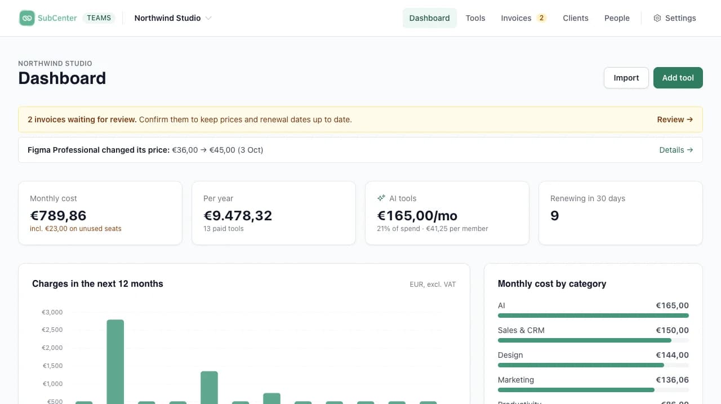Click the "EUR, excl. VAT" chart label

pyautogui.click(x=433, y=285)
